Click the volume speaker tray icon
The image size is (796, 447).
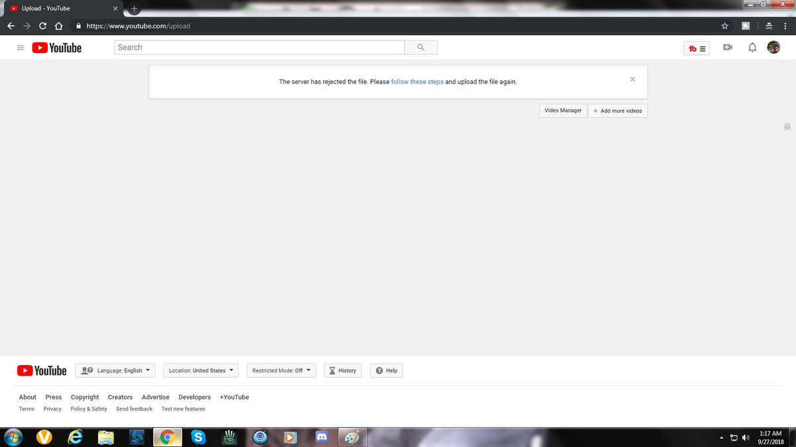click(746, 438)
